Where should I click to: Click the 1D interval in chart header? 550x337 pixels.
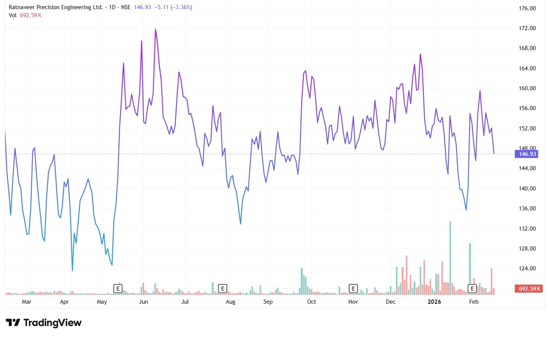[112, 7]
